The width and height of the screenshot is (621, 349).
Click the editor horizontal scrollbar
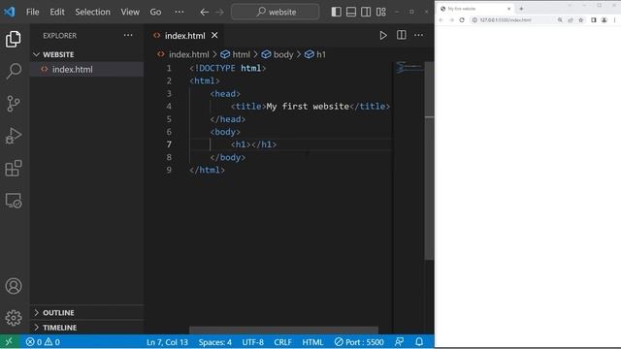click(x=283, y=330)
